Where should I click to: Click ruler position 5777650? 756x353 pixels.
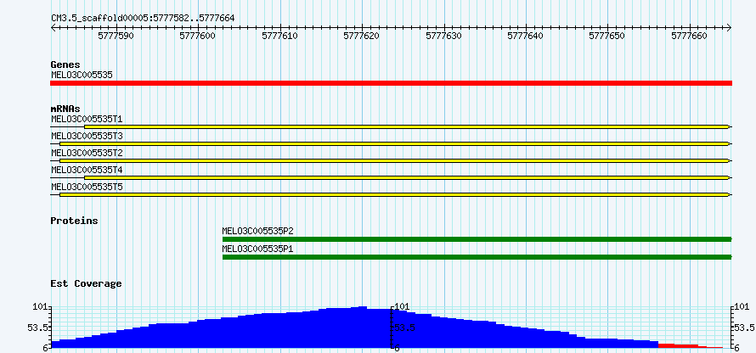tap(608, 36)
